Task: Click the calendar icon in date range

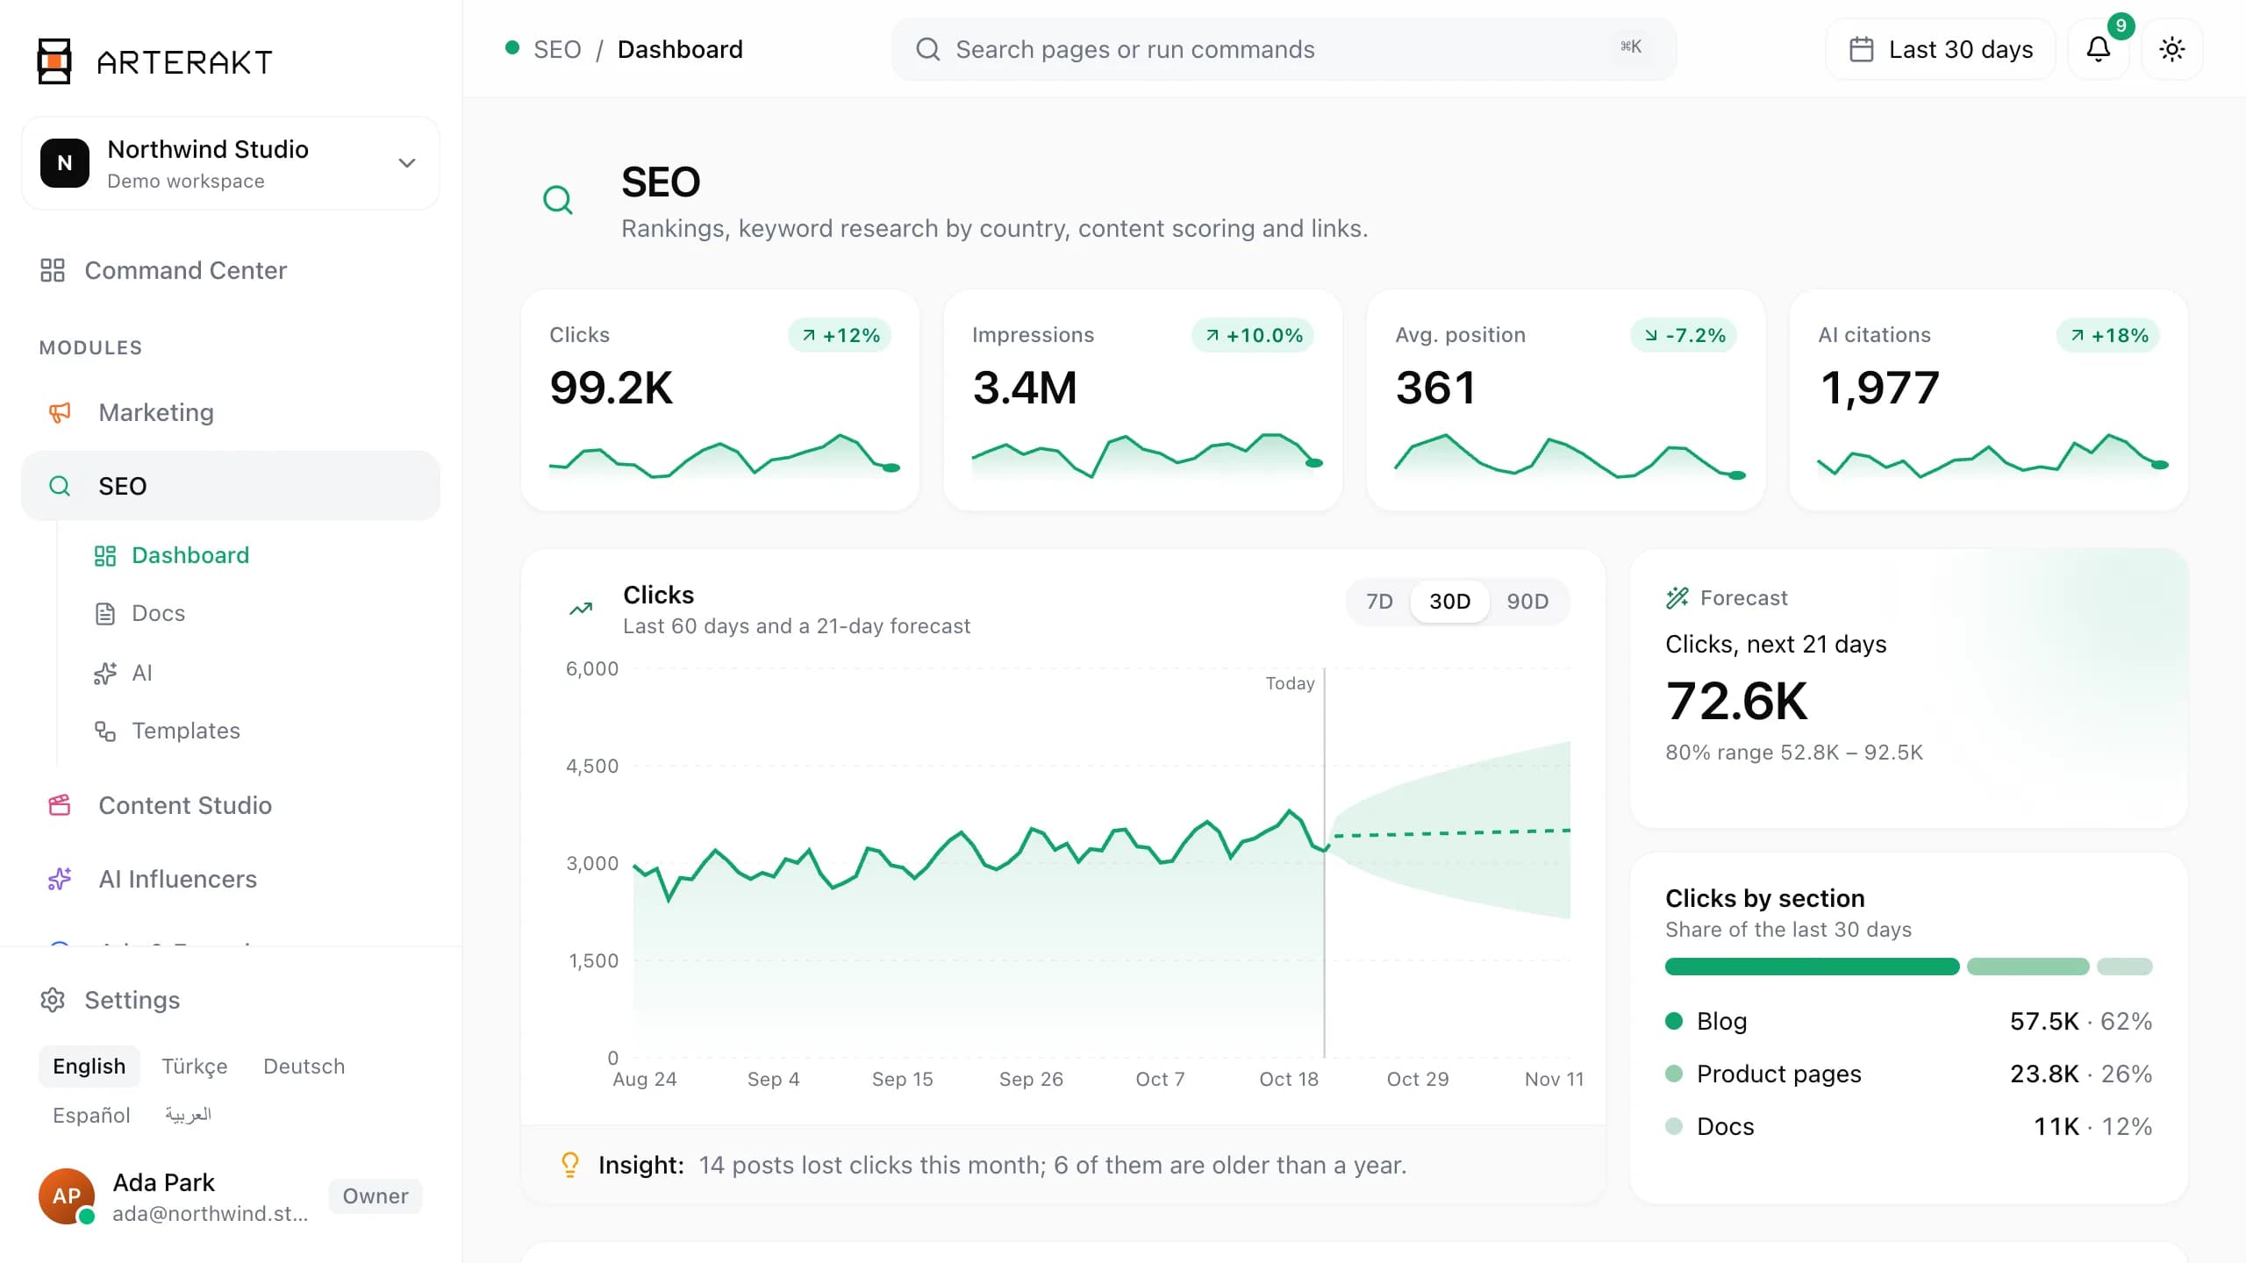Action: pyautogui.click(x=1861, y=49)
